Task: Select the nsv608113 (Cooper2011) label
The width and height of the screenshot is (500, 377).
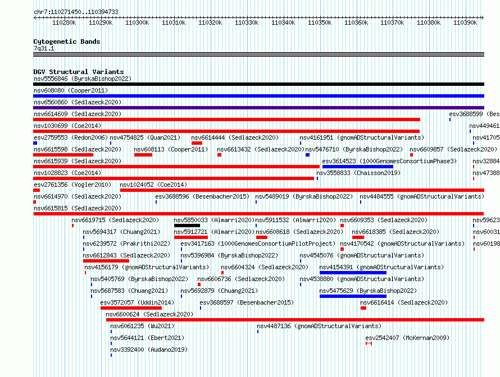Action: [171, 149]
